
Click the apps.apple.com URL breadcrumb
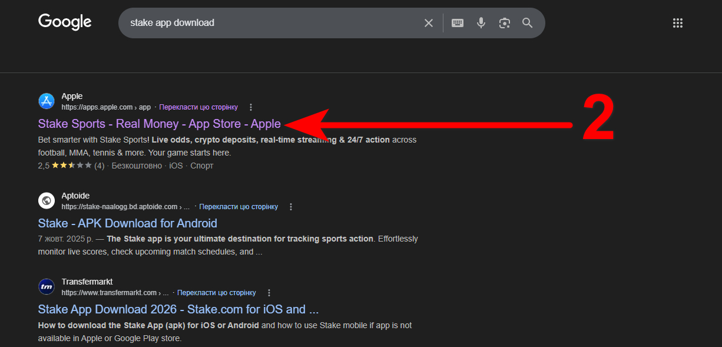tap(106, 107)
